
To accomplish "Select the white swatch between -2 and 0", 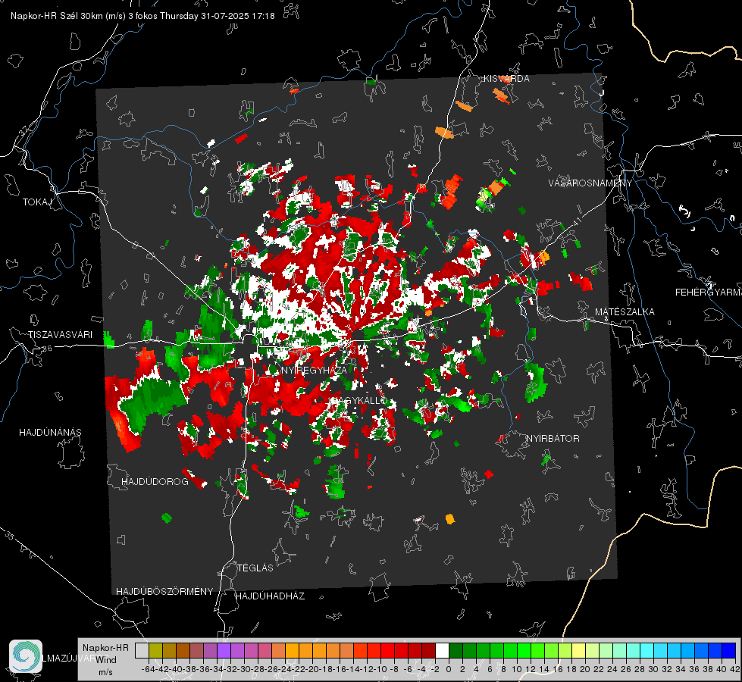I will tap(442, 651).
